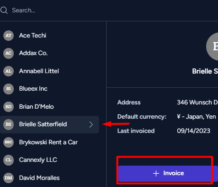Image resolution: width=218 pixels, height=187 pixels.
Task: Click the DM avatar icon
Action: coord(9,178)
